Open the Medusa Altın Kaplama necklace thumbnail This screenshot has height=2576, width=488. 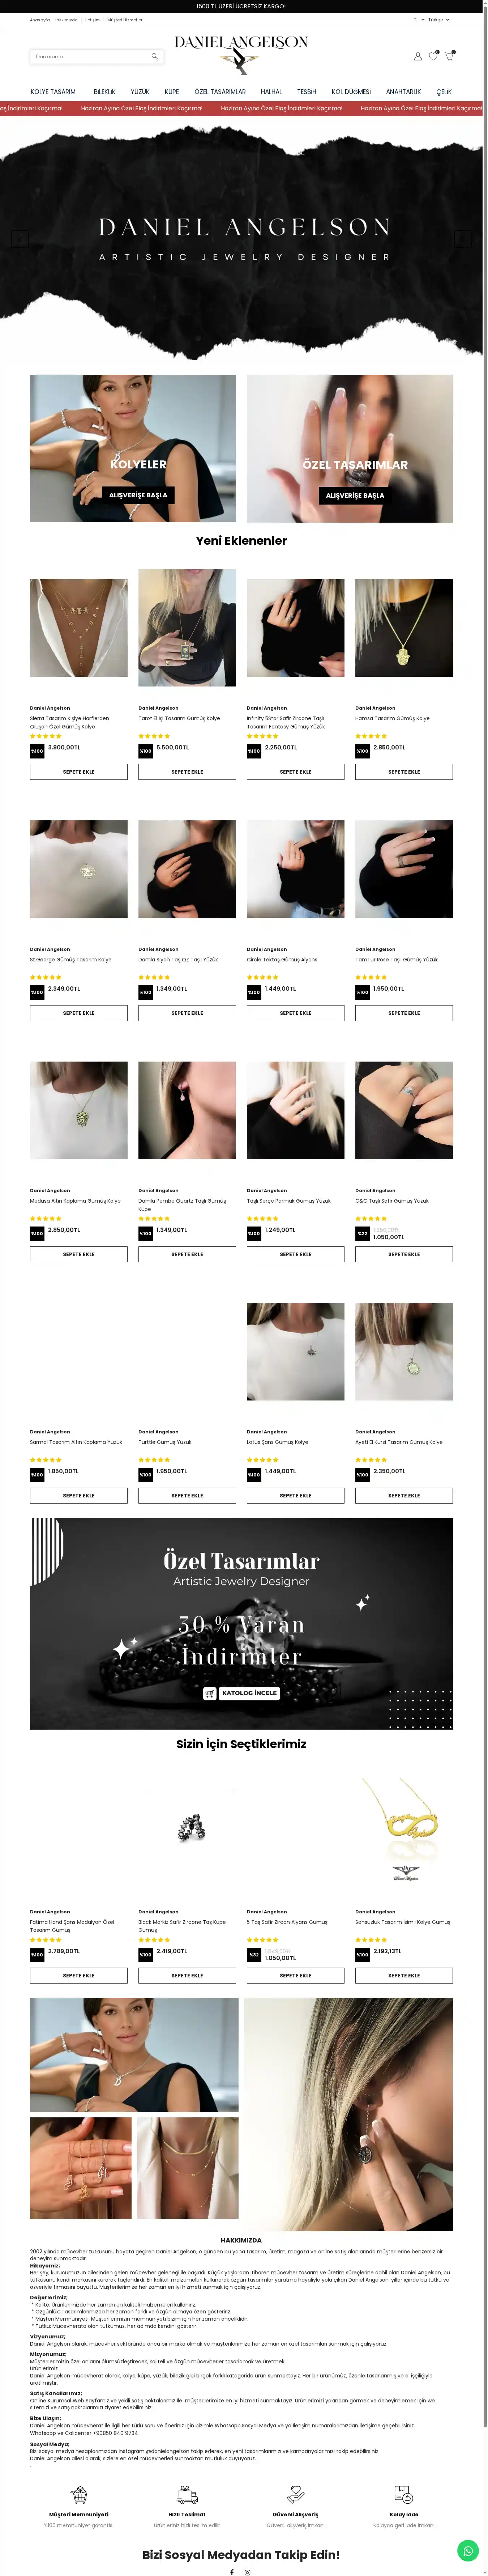pos(79,1110)
